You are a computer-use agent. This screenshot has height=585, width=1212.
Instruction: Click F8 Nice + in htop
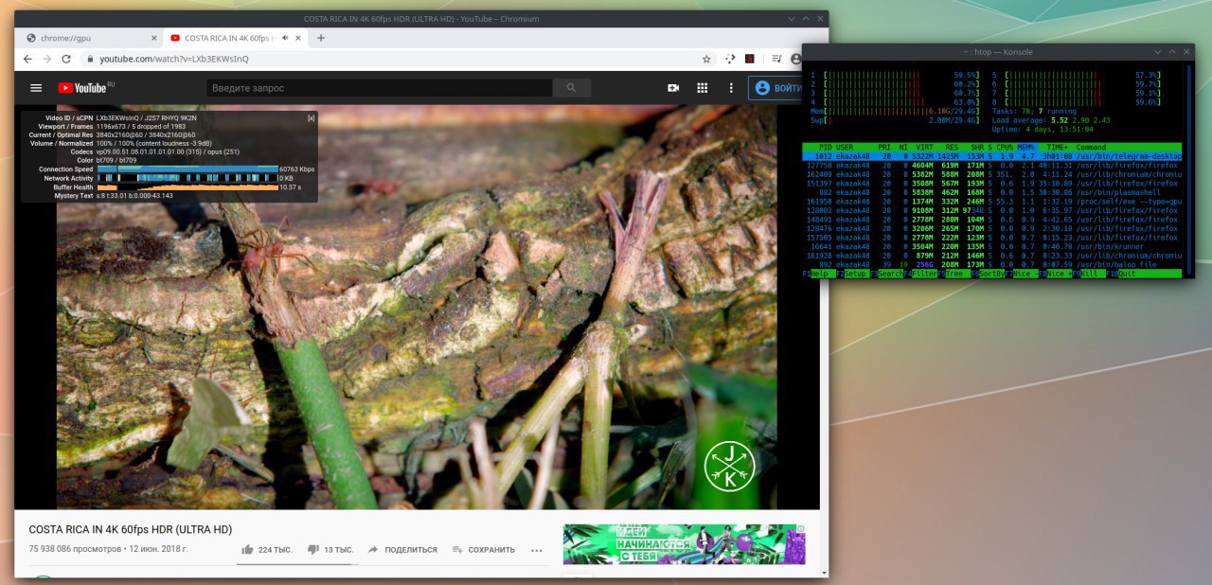[1057, 274]
